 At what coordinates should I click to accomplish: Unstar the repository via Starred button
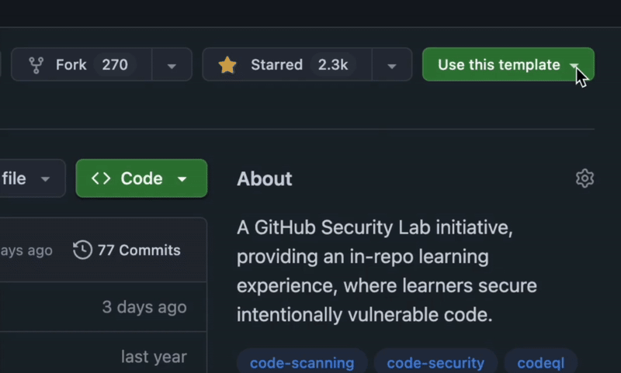(275, 65)
